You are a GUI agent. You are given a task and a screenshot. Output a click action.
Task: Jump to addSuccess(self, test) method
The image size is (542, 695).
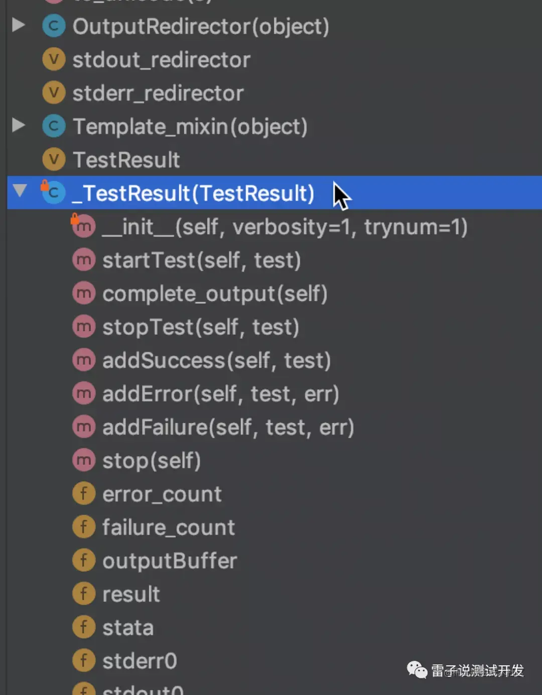coord(216,361)
